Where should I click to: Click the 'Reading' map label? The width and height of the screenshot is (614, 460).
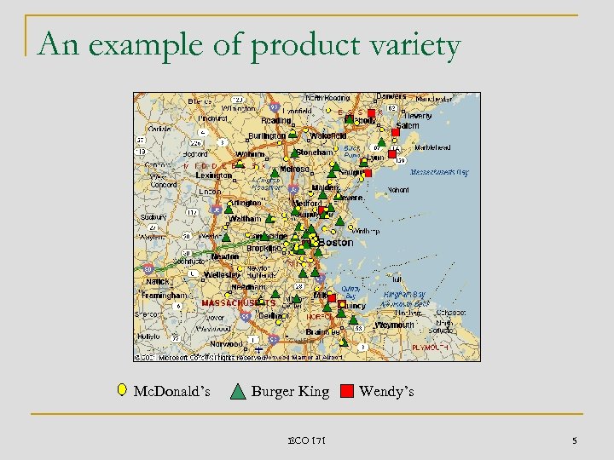[276, 120]
